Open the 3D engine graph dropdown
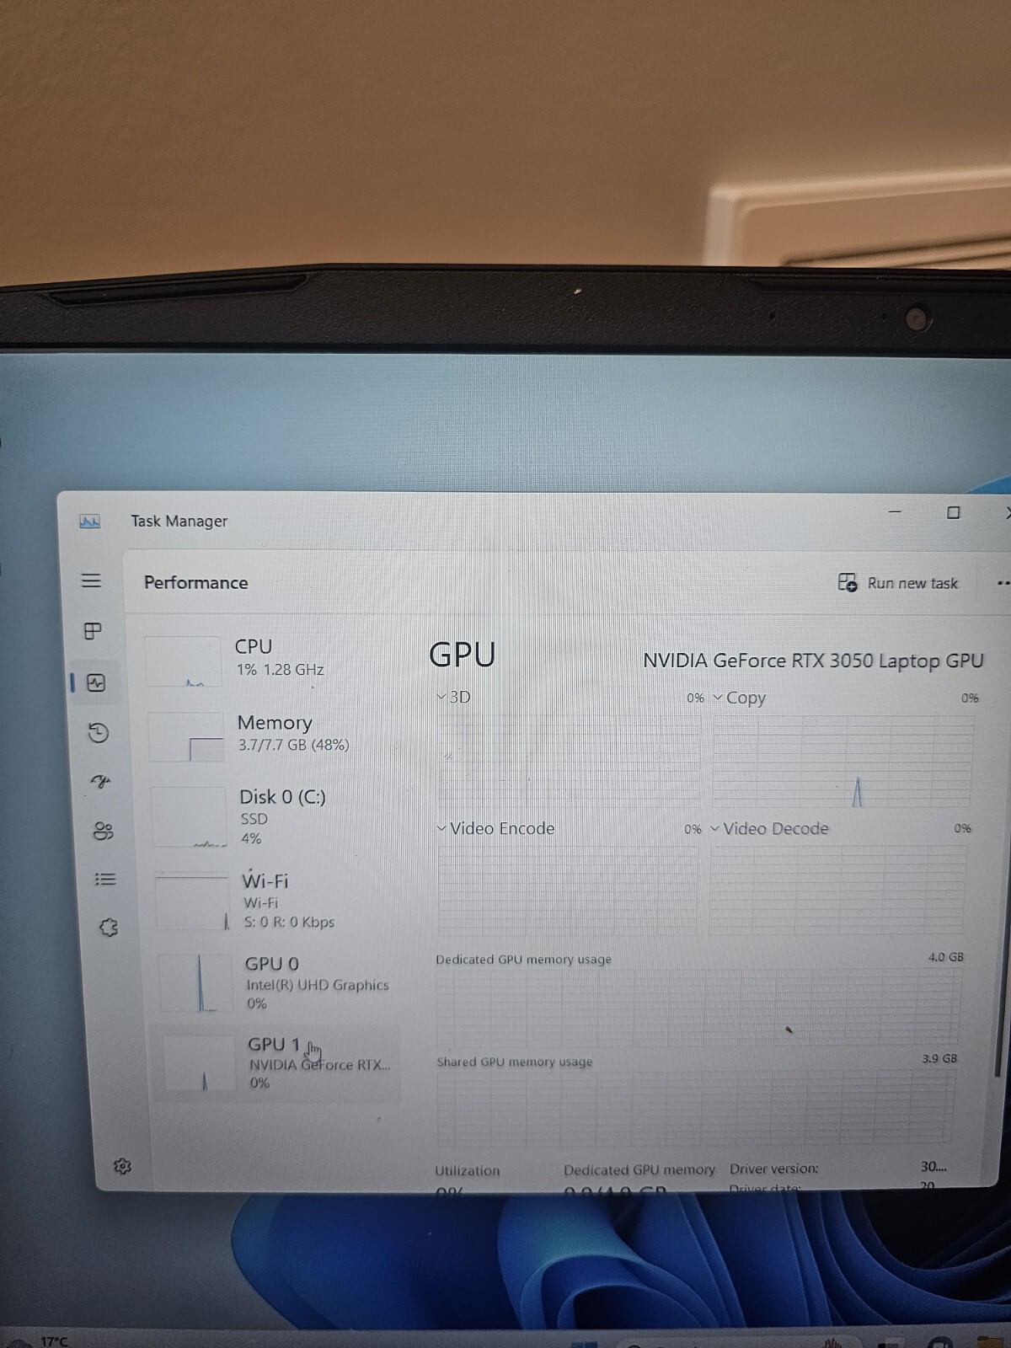The height and width of the screenshot is (1348, 1011). coord(454,697)
